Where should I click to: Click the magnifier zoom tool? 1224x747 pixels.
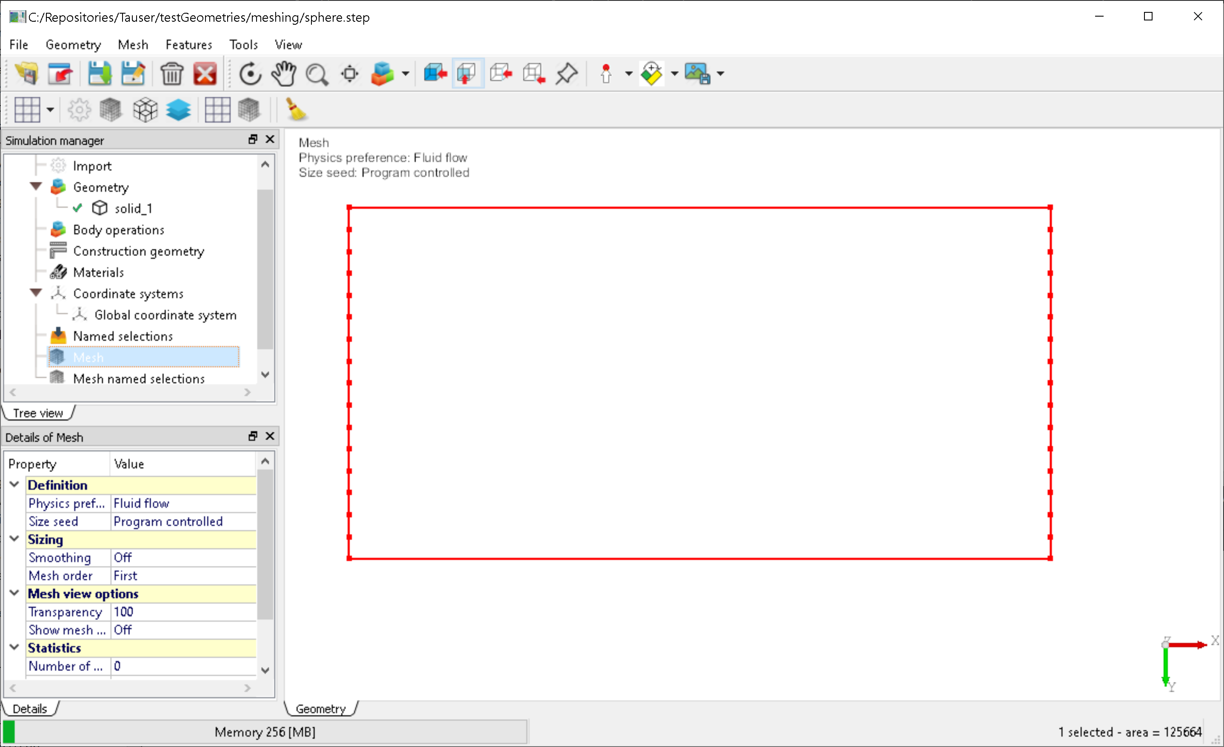[x=317, y=74]
